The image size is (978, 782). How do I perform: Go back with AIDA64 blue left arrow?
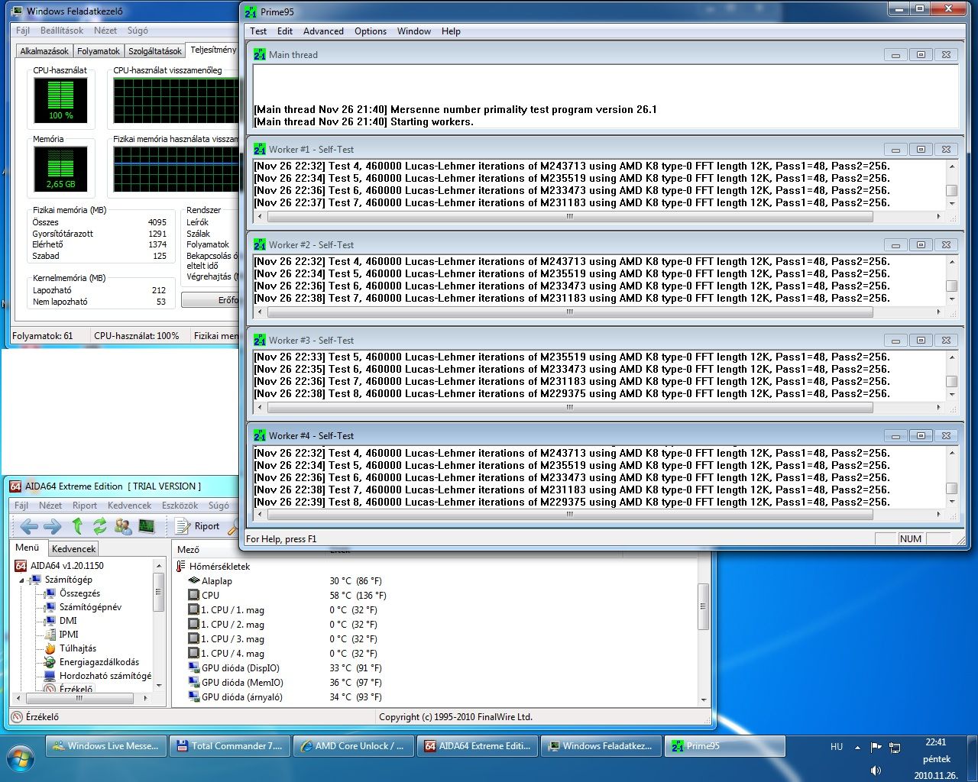click(x=29, y=526)
